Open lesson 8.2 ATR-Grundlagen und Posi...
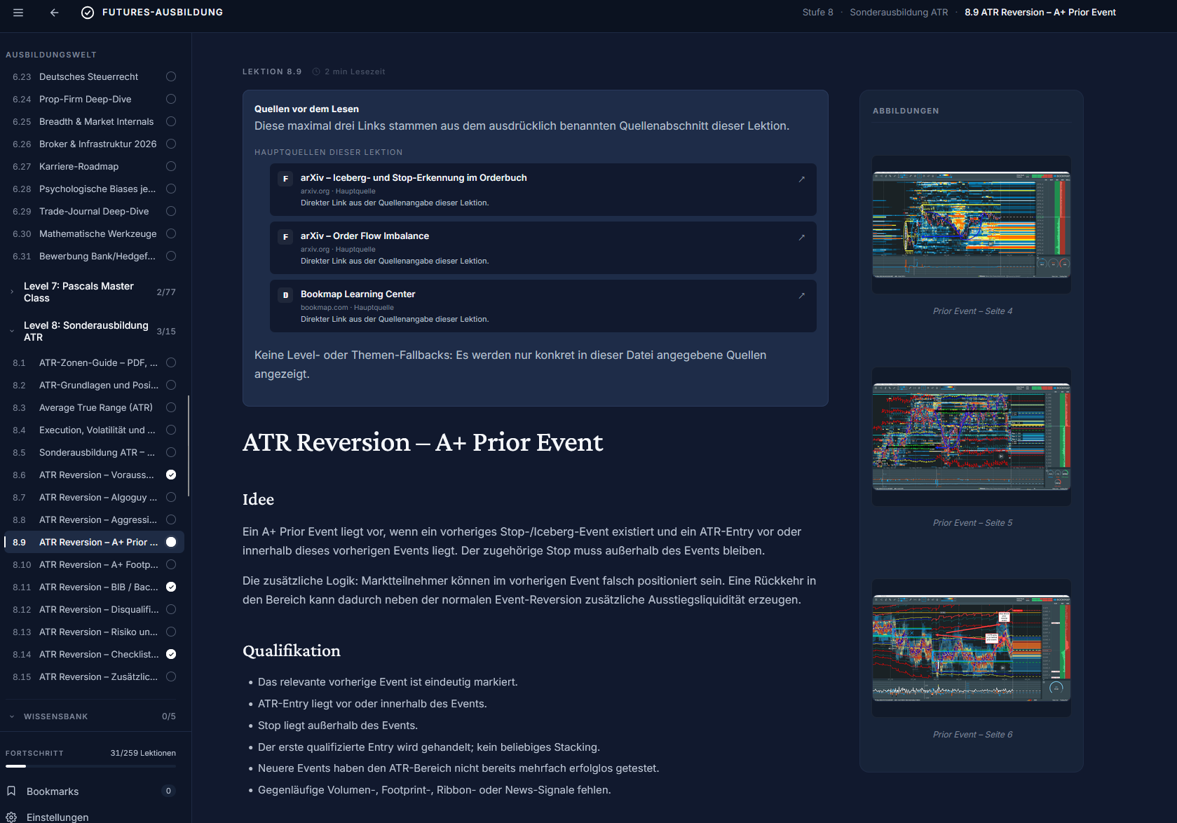This screenshot has width=1177, height=823. point(94,385)
